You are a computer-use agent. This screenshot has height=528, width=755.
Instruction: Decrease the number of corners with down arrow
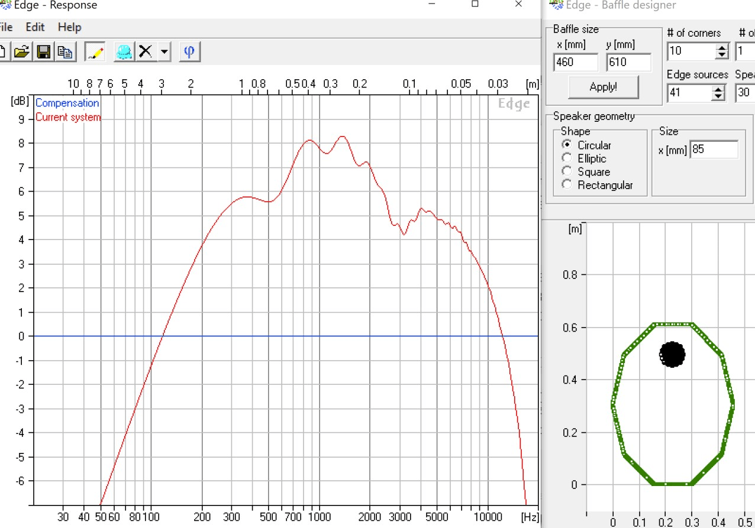(x=721, y=56)
